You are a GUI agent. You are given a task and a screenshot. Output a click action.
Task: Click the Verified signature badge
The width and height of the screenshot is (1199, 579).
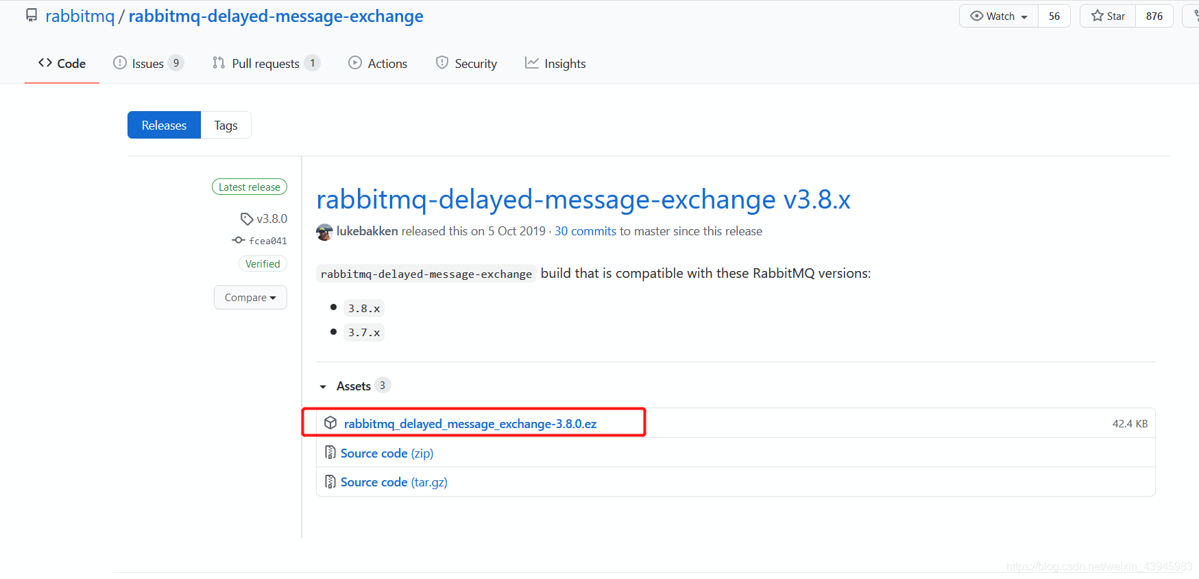coord(263,263)
